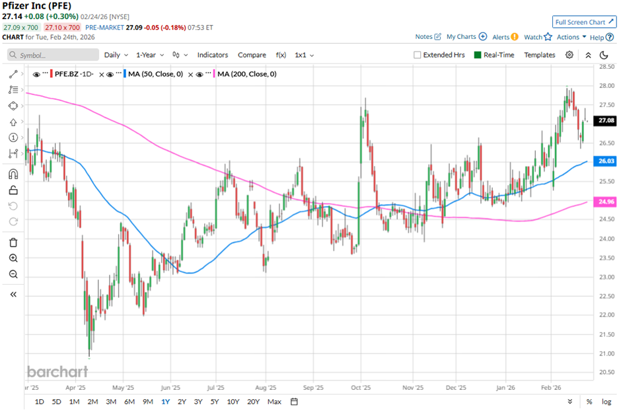Toggle visibility of MA 200 indicator
Viewport: 621px width, 413px height.
tap(200, 74)
